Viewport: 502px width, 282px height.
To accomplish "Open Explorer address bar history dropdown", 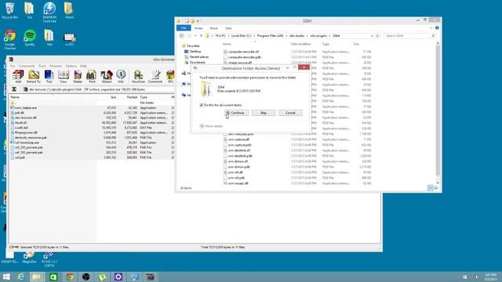I will point(372,36).
